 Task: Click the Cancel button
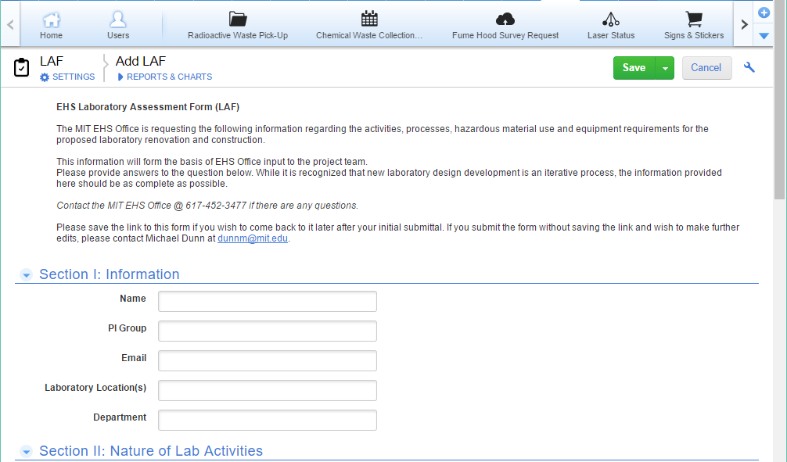point(706,68)
